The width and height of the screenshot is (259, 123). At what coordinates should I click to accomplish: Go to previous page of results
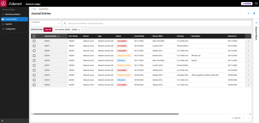[244, 118]
